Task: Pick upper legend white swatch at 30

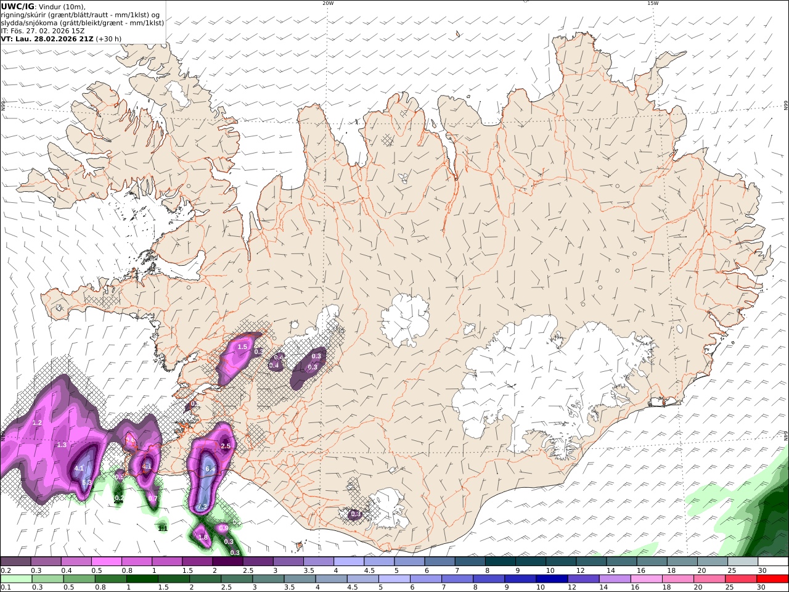Action: click(x=774, y=562)
